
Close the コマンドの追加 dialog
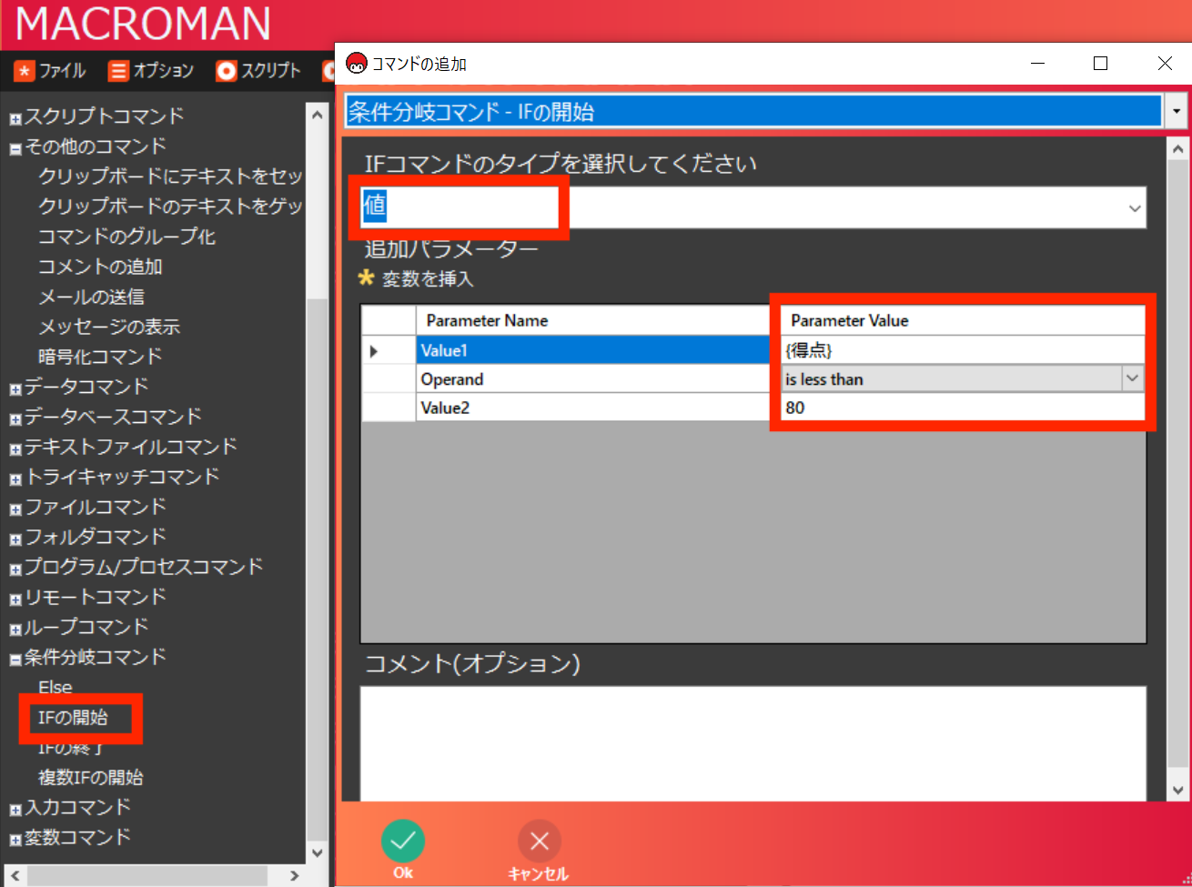click(1165, 63)
